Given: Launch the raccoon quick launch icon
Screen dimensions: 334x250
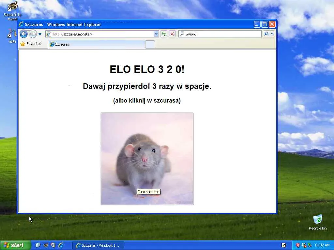Looking at the screenshot, I should coord(46,245).
